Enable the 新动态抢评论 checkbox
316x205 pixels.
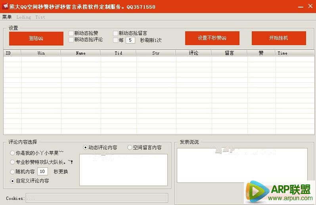(71, 40)
